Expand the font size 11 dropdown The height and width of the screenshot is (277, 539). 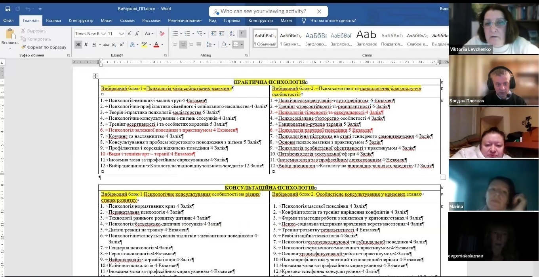click(x=122, y=34)
